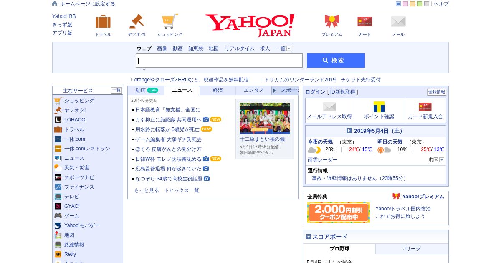The height and width of the screenshot is (263, 501).
Task: Click the home icon next to ホームページに設定する
Action: [x=55, y=3]
